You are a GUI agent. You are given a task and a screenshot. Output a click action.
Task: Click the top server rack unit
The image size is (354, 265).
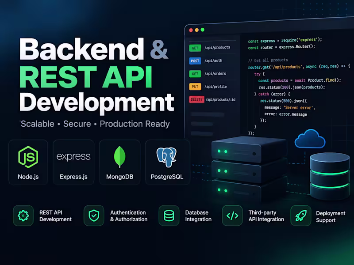coord(248,149)
